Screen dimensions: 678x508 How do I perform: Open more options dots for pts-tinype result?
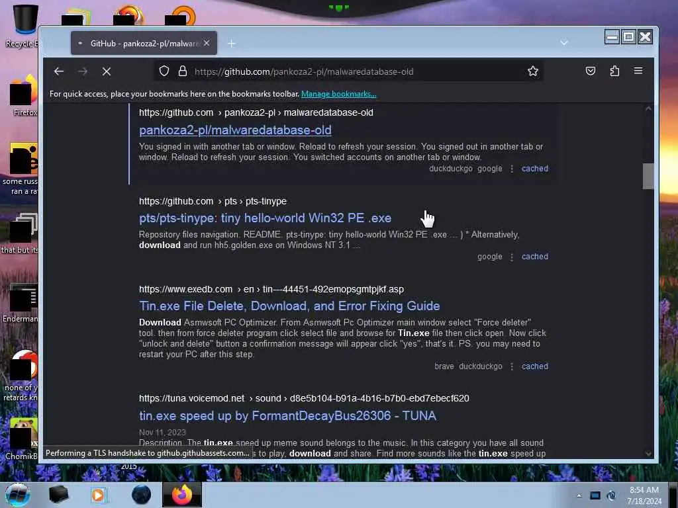(512, 257)
